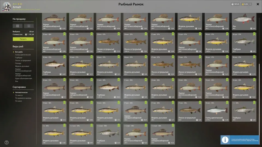Select the Форель ручьевая 1,248 кг card

(x=81, y=66)
